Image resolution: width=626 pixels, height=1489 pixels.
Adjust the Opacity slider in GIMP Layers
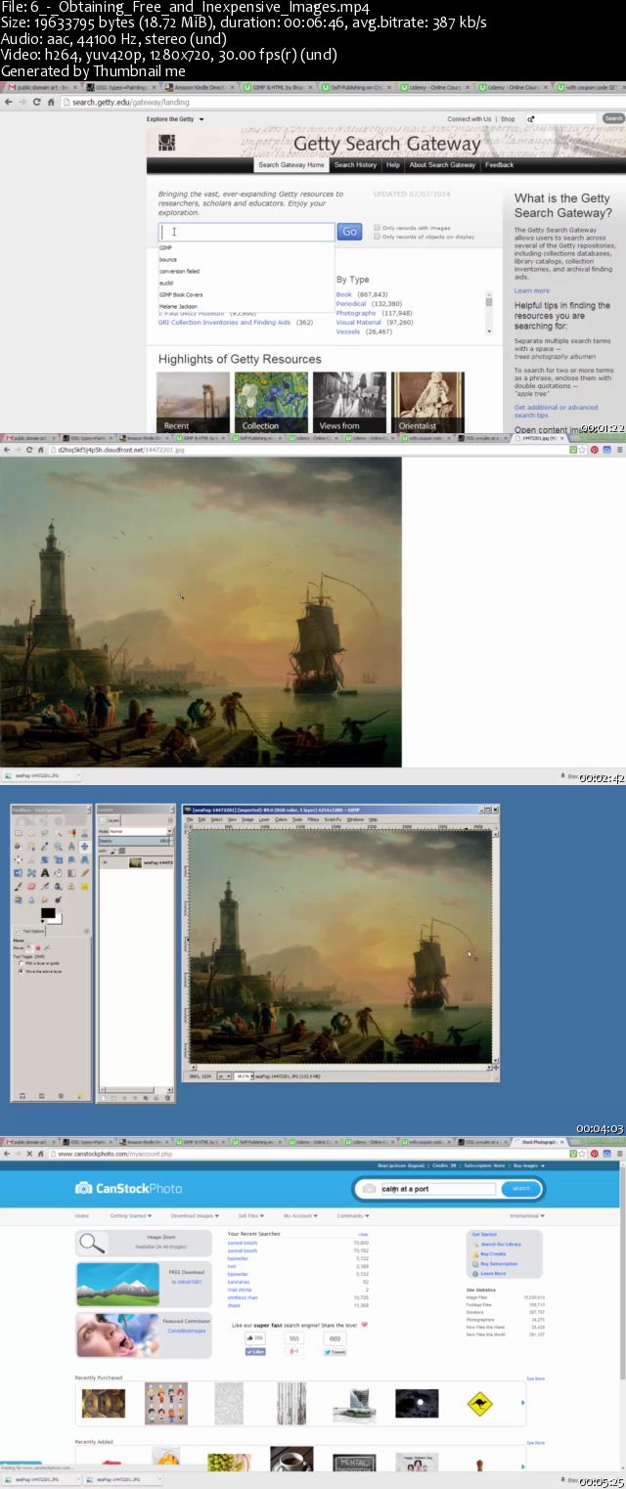coord(136,841)
